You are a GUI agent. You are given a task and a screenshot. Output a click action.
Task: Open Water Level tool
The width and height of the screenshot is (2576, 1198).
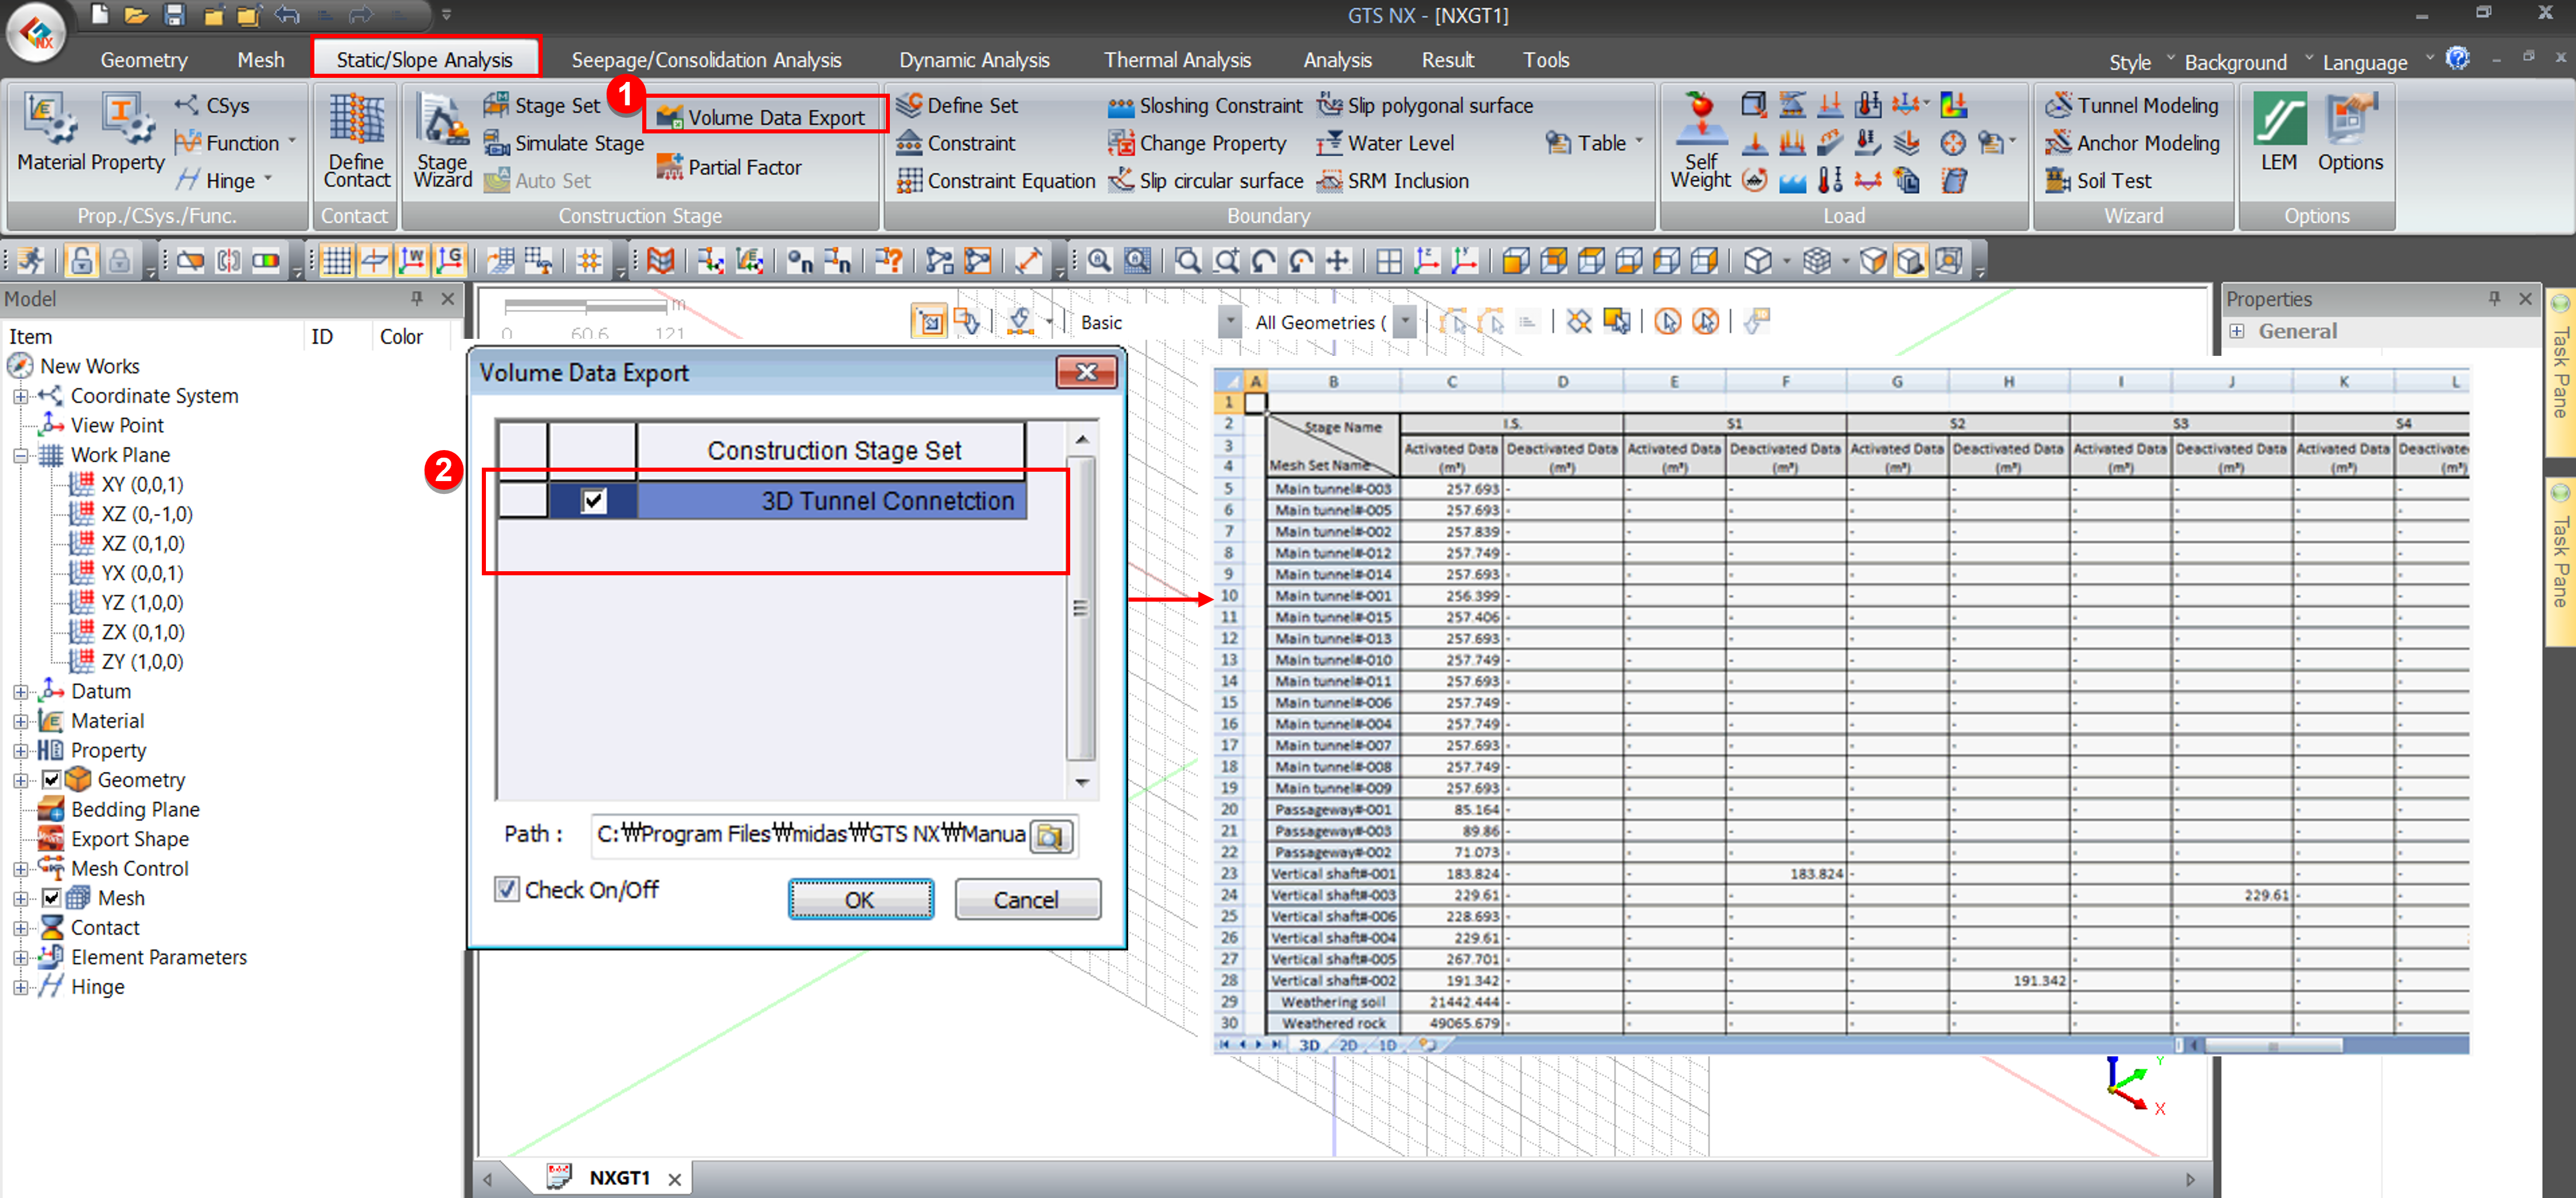1385,143
